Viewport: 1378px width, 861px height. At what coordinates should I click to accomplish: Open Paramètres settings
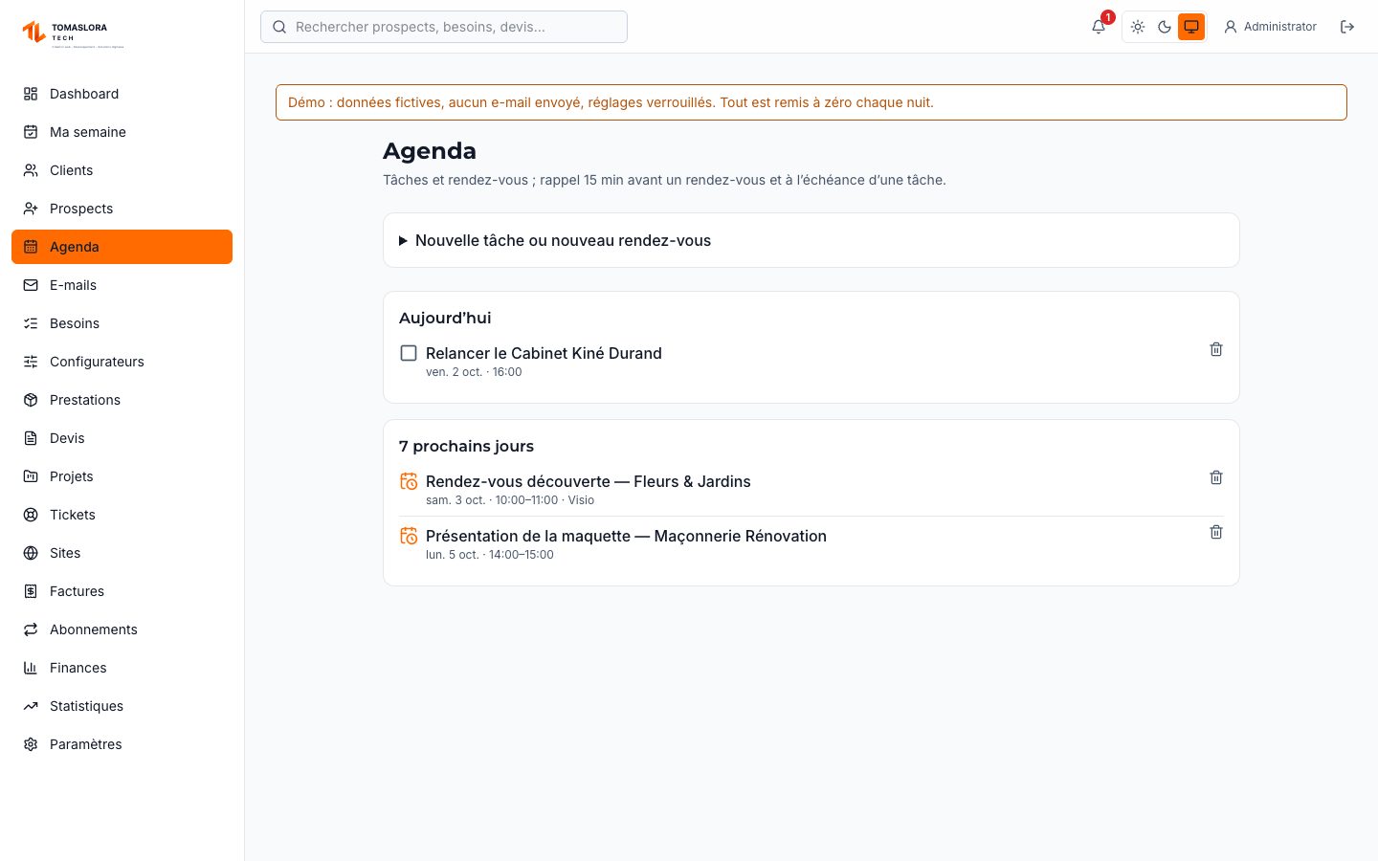point(122,744)
